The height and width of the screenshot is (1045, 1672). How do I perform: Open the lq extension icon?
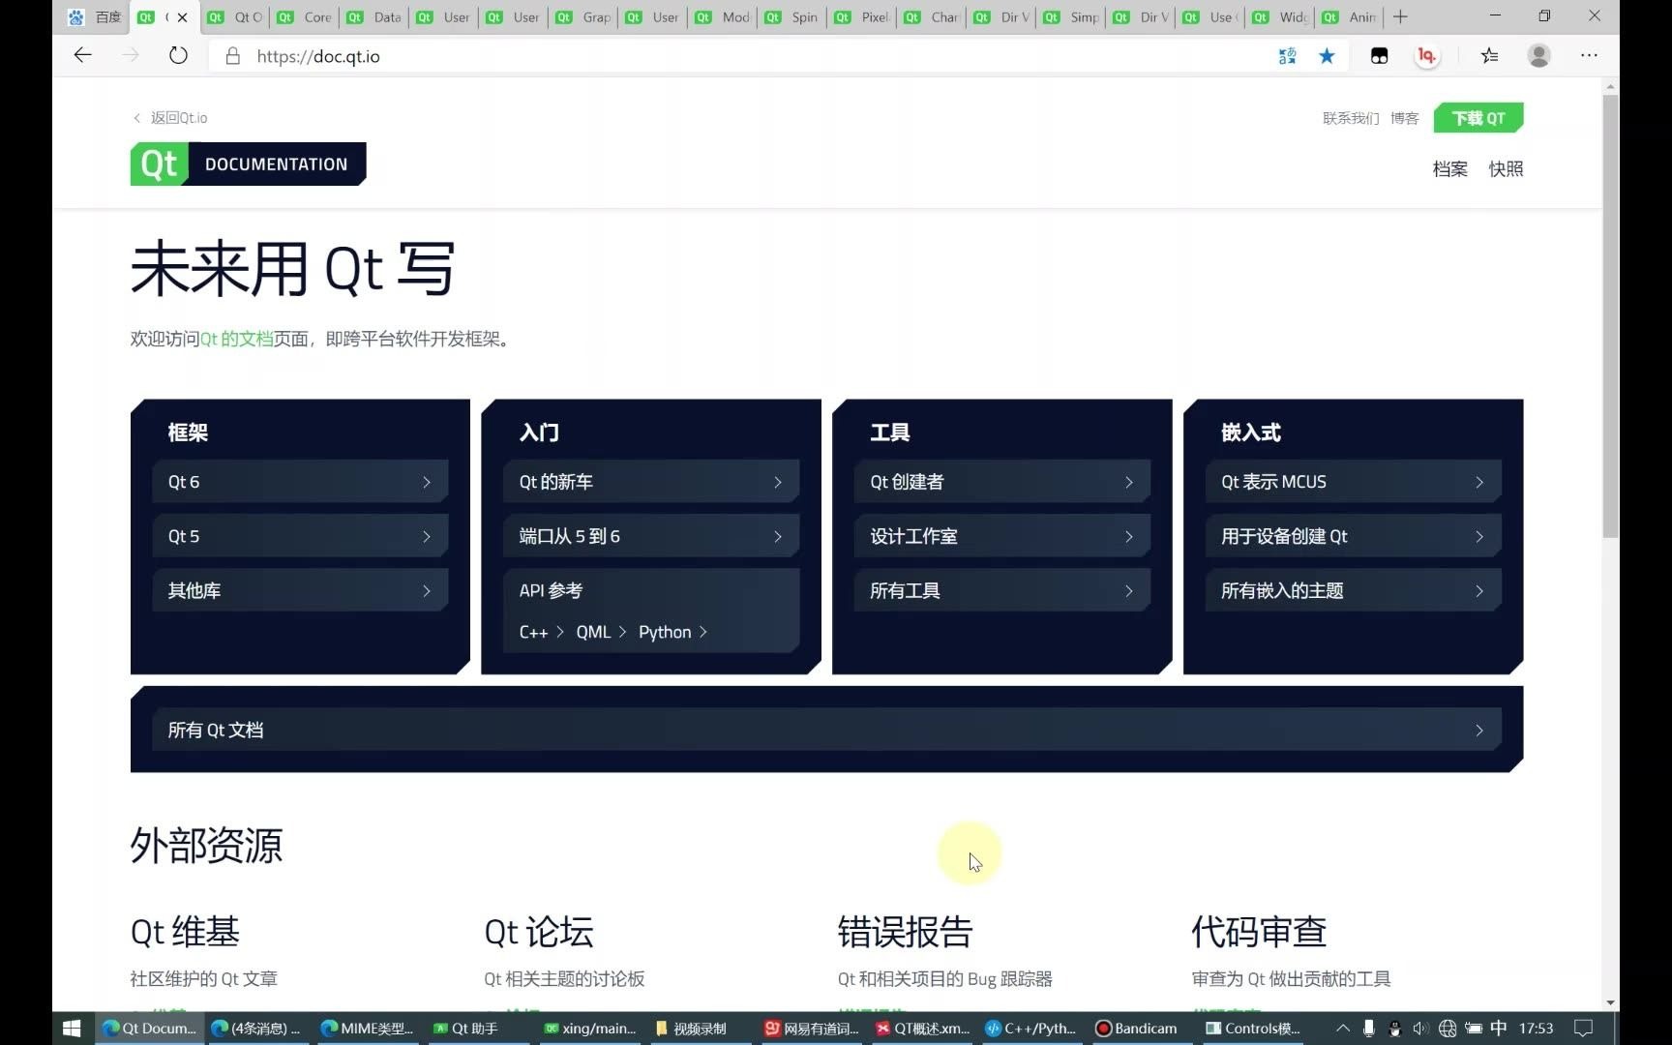[1426, 55]
